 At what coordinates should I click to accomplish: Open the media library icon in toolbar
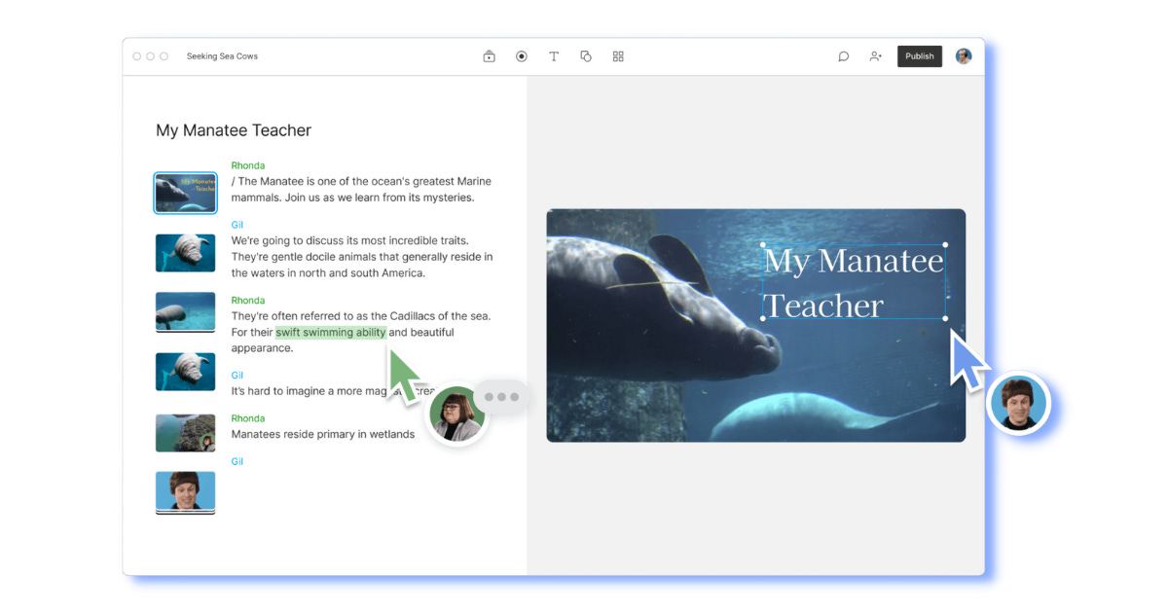(x=489, y=56)
